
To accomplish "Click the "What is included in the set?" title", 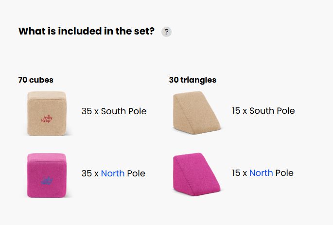I will click(x=87, y=32).
